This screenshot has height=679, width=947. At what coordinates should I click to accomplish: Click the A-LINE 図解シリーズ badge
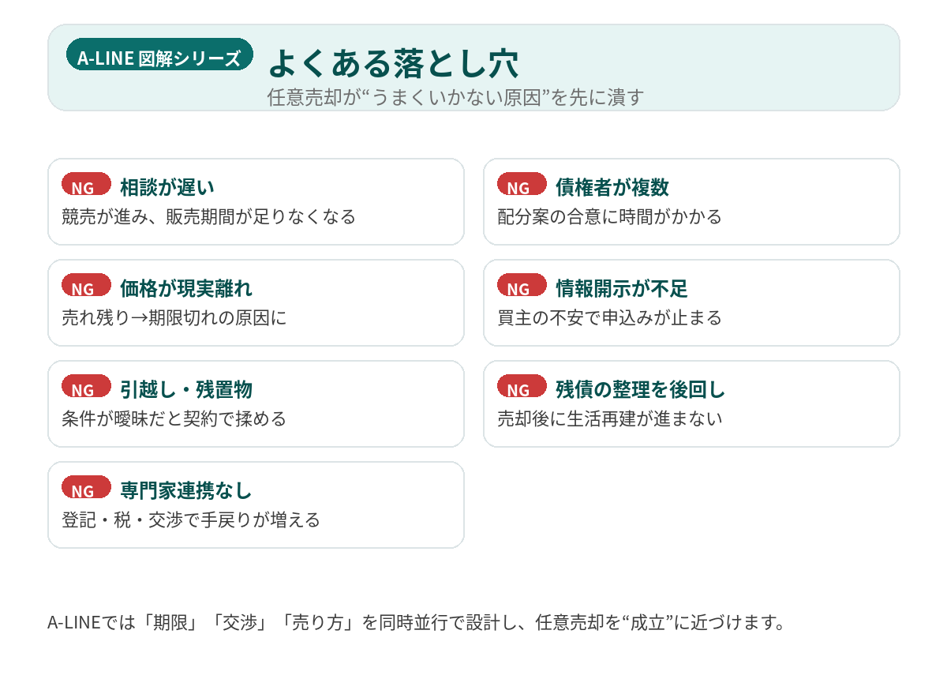[159, 56]
